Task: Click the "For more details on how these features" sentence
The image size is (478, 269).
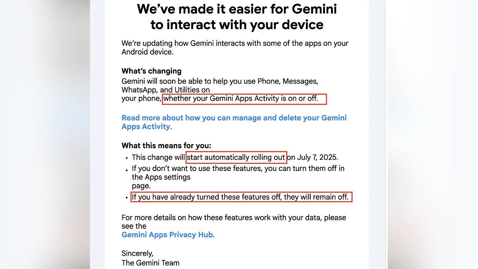Action: coord(233,218)
